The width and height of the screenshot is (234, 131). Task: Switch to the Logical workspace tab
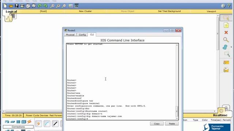(11, 12)
